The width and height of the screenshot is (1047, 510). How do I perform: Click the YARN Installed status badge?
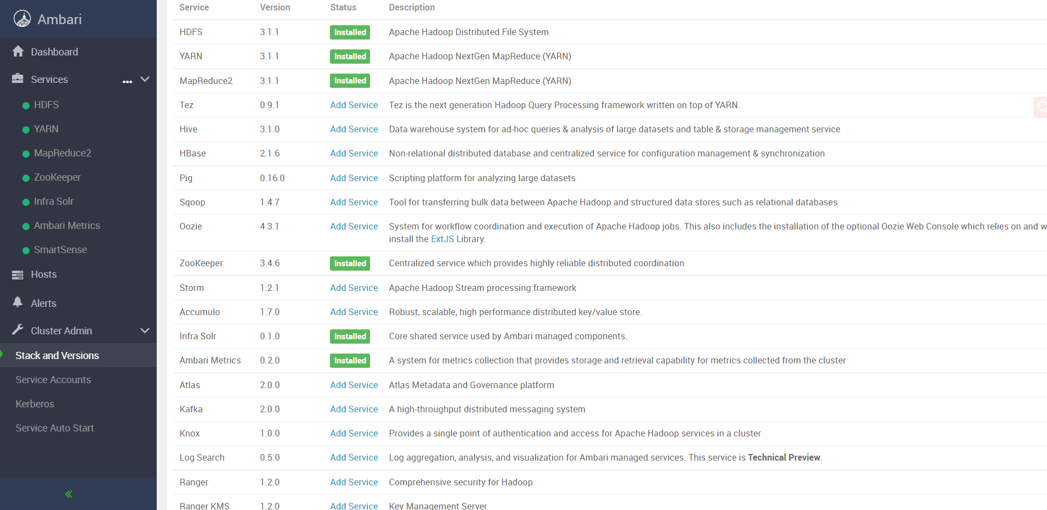tap(350, 57)
